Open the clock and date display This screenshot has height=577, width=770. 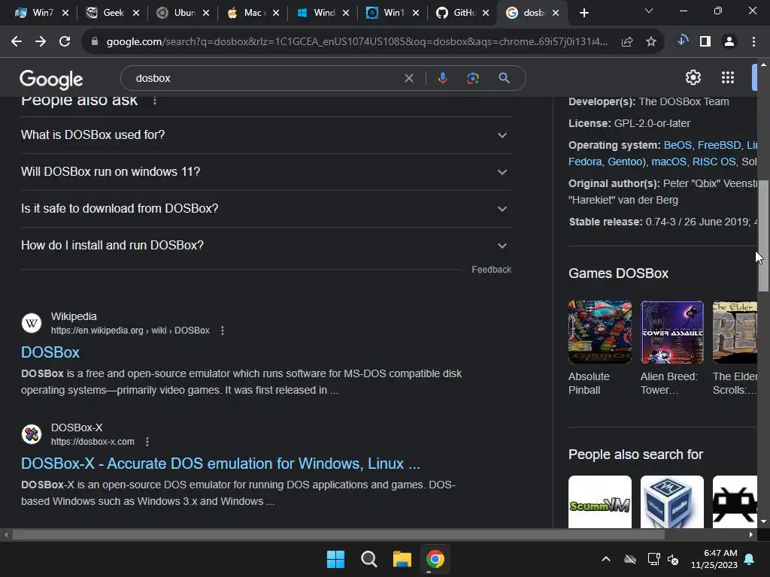[714, 559]
